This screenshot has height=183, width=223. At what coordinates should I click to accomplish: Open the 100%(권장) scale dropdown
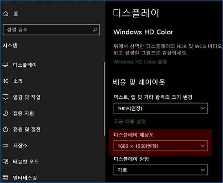tap(161, 108)
